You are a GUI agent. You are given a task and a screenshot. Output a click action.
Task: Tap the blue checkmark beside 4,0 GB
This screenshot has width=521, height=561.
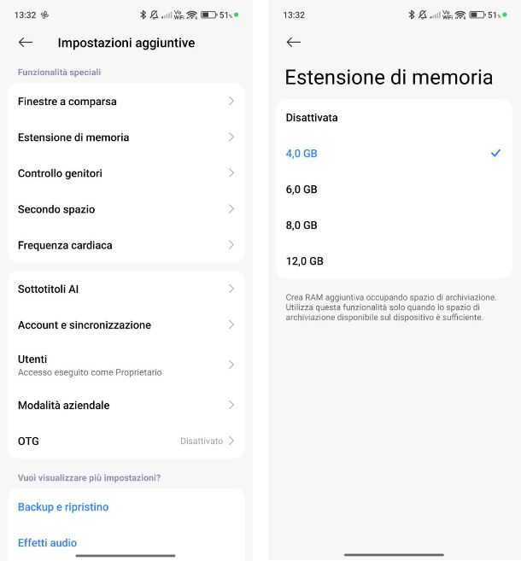[x=495, y=154]
